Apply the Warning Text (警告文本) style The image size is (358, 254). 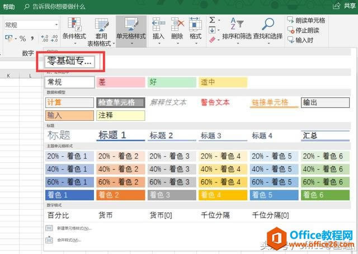tap(223, 102)
